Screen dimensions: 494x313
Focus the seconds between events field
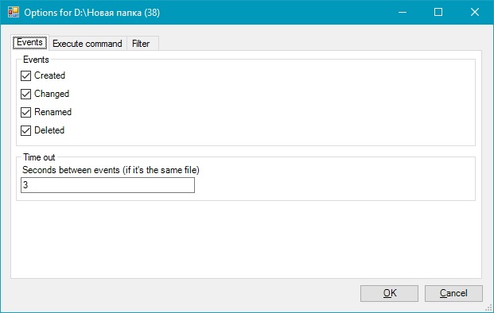click(107, 185)
